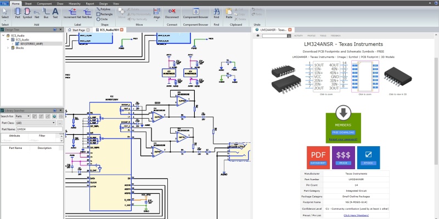Close the Library Searcher panel
The height and width of the screenshot is (219, 439).
(x=60, y=111)
